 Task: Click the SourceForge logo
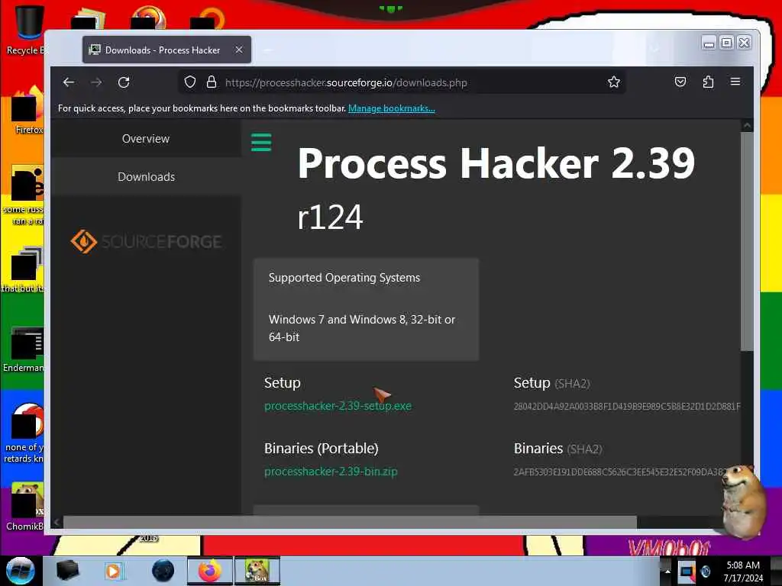coord(146,242)
